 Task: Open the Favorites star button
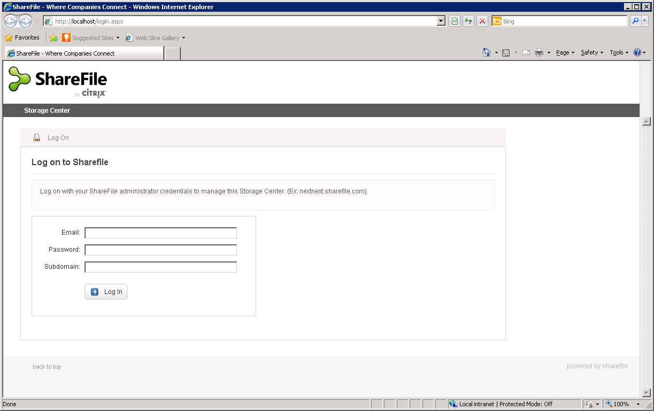click(x=22, y=38)
